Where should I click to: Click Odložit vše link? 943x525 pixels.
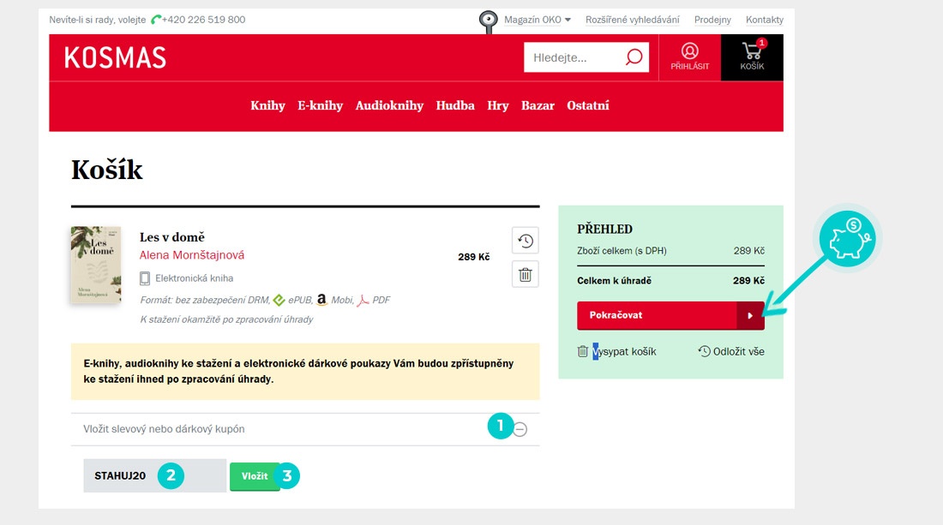click(731, 351)
